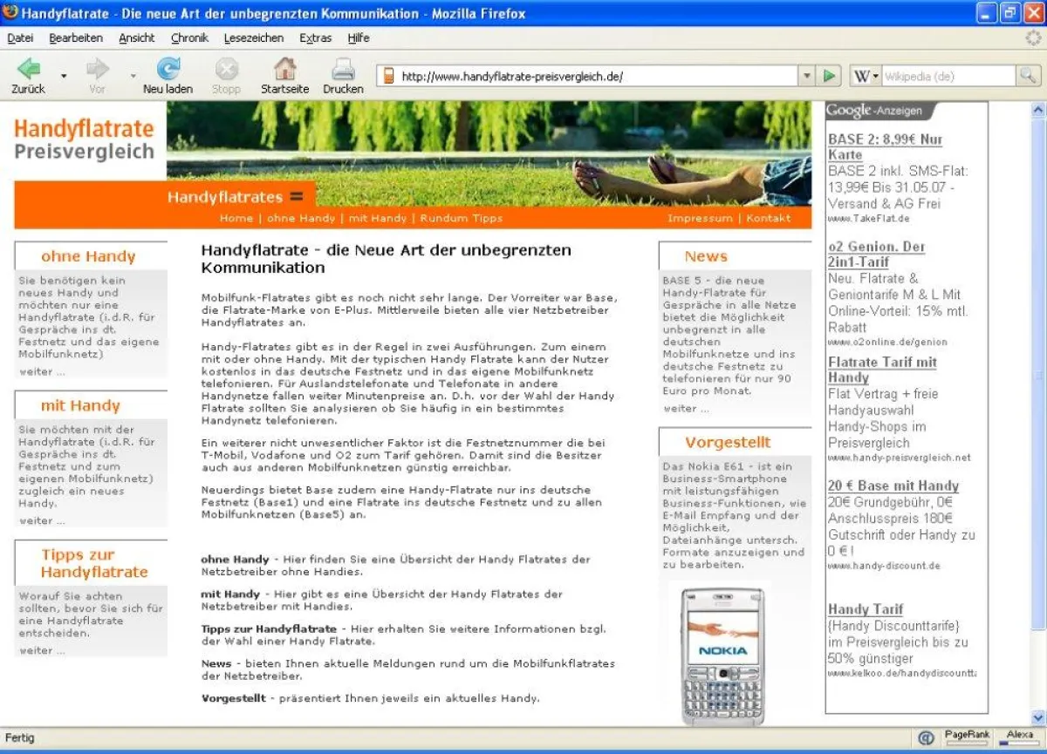Open the address bar history dropdown

pyautogui.click(x=807, y=75)
